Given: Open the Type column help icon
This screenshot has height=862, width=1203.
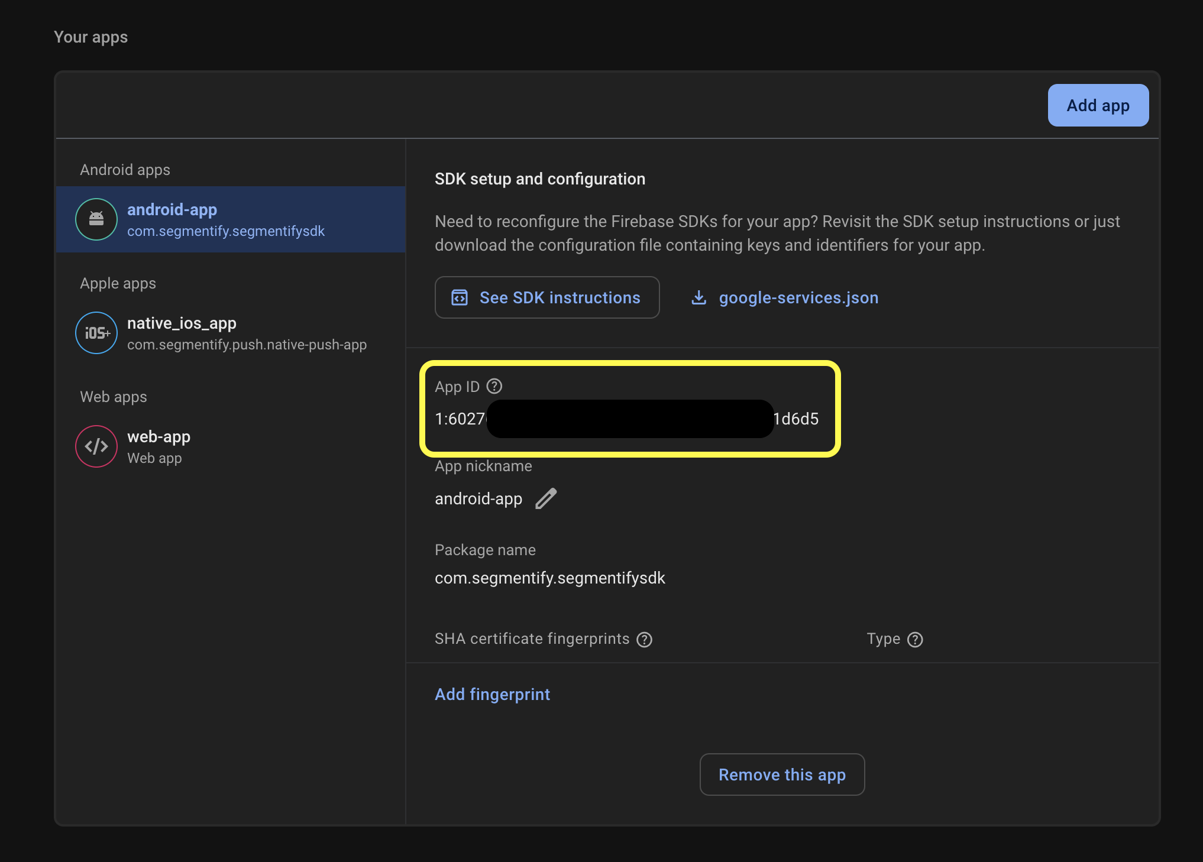Looking at the screenshot, I should [915, 639].
